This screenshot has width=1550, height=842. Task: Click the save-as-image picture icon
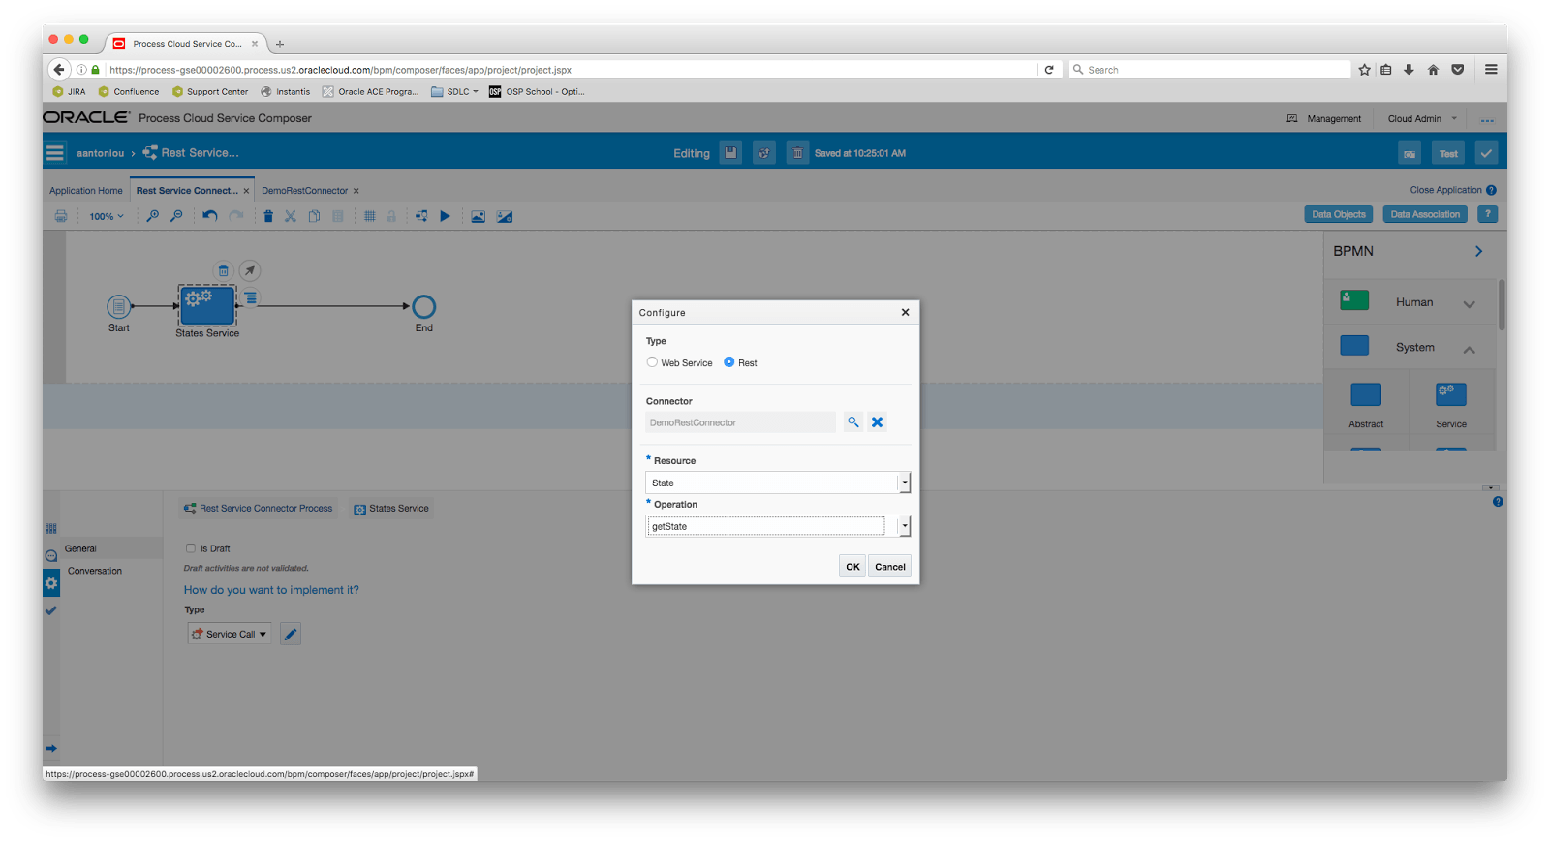click(478, 216)
